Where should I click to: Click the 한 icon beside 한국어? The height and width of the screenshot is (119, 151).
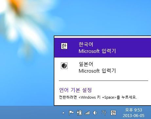[x=64, y=46]
